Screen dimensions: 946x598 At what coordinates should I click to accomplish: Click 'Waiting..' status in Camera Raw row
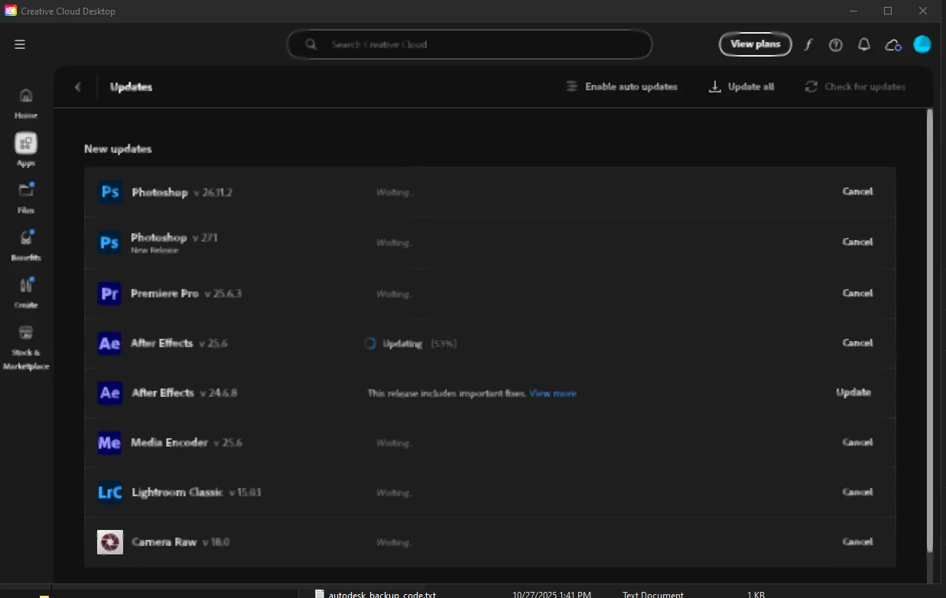[x=395, y=543]
